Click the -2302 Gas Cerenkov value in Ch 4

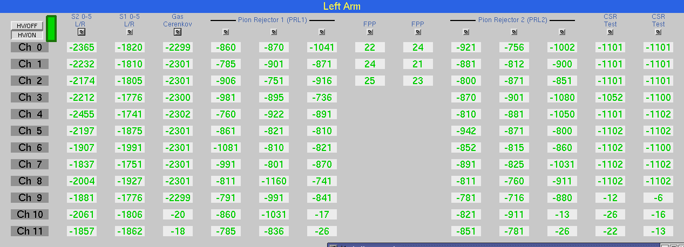pos(178,114)
